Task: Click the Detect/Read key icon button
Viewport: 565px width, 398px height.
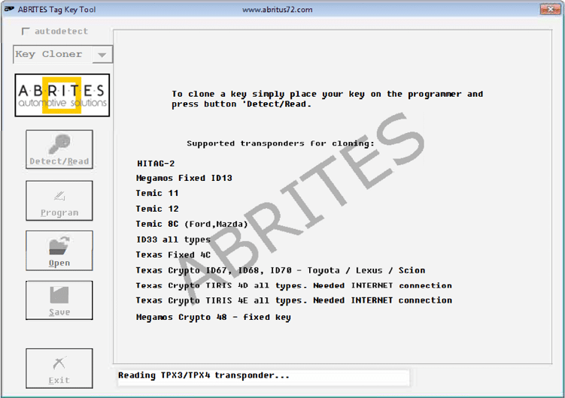Action: tap(59, 149)
